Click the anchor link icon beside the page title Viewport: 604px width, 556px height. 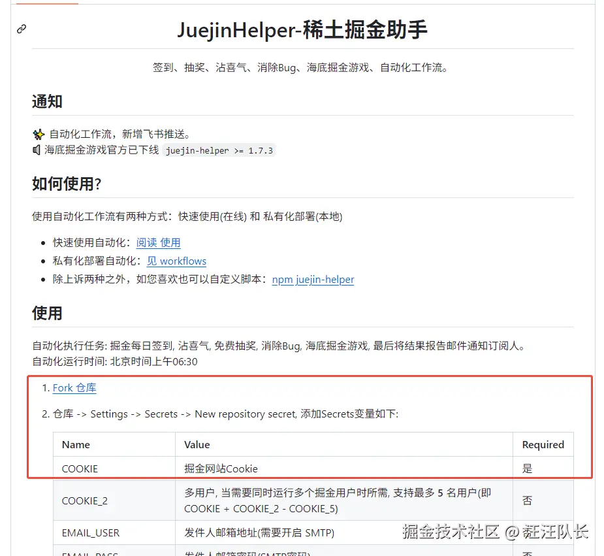(x=21, y=29)
